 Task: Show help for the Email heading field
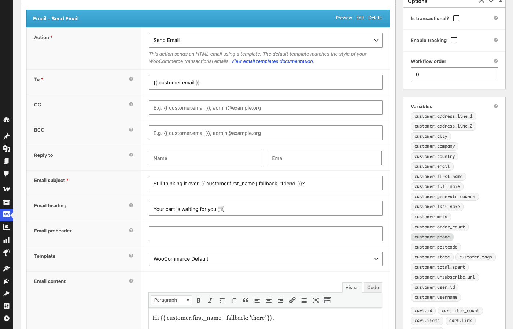131,205
